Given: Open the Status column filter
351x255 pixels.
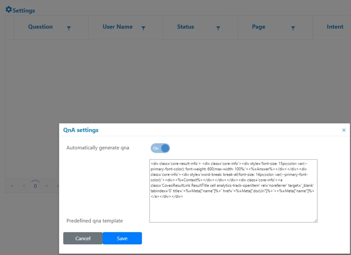Looking at the screenshot, I should (218, 28).
